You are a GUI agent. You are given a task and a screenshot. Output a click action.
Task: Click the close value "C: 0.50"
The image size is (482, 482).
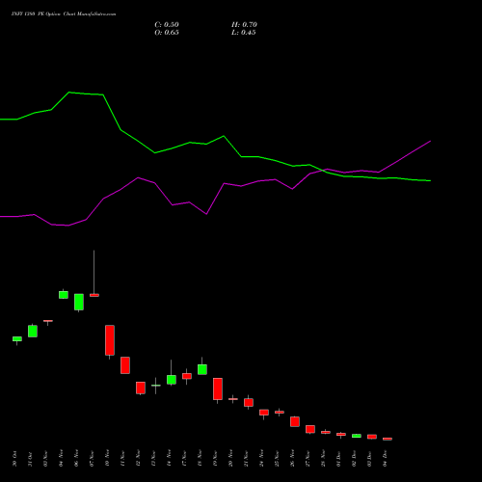167,25
